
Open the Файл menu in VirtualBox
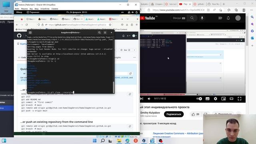pos(17,9)
